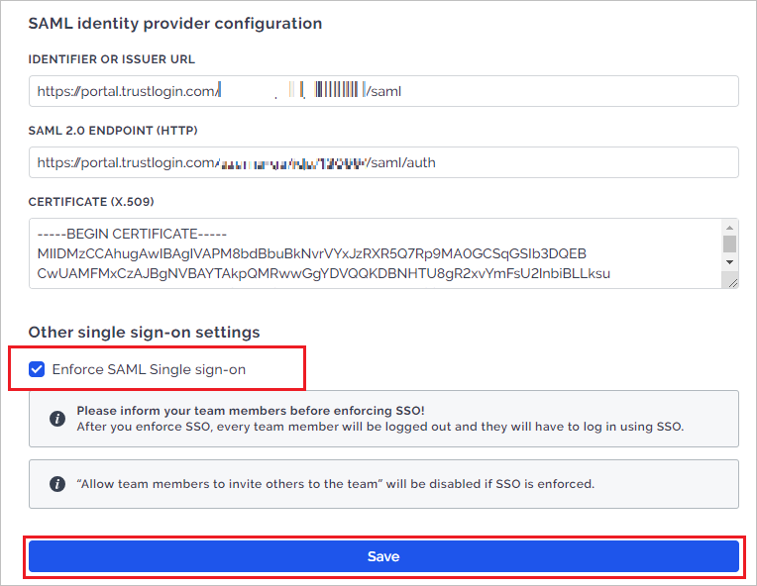Click the 'Other single sign-on settings' heading
The height and width of the screenshot is (586, 757).
[x=144, y=333]
